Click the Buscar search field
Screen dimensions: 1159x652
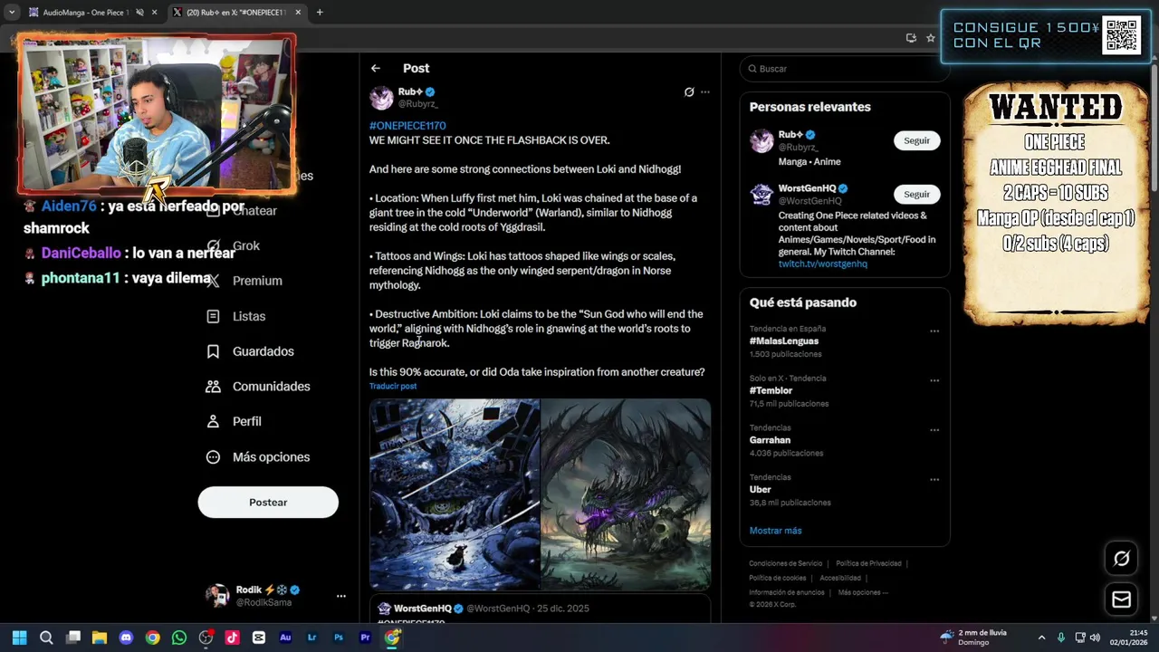tap(845, 69)
